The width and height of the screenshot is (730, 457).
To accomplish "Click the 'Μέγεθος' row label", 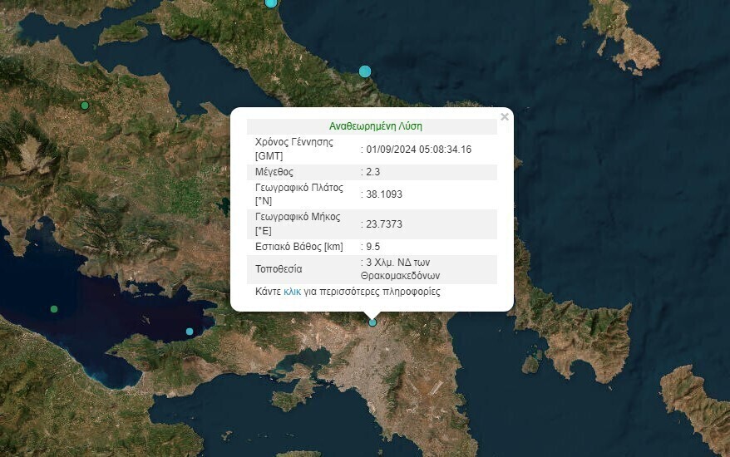I will (274, 172).
